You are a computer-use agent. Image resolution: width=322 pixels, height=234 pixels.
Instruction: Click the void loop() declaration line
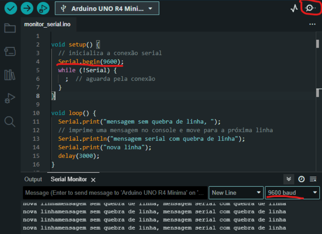(74, 113)
